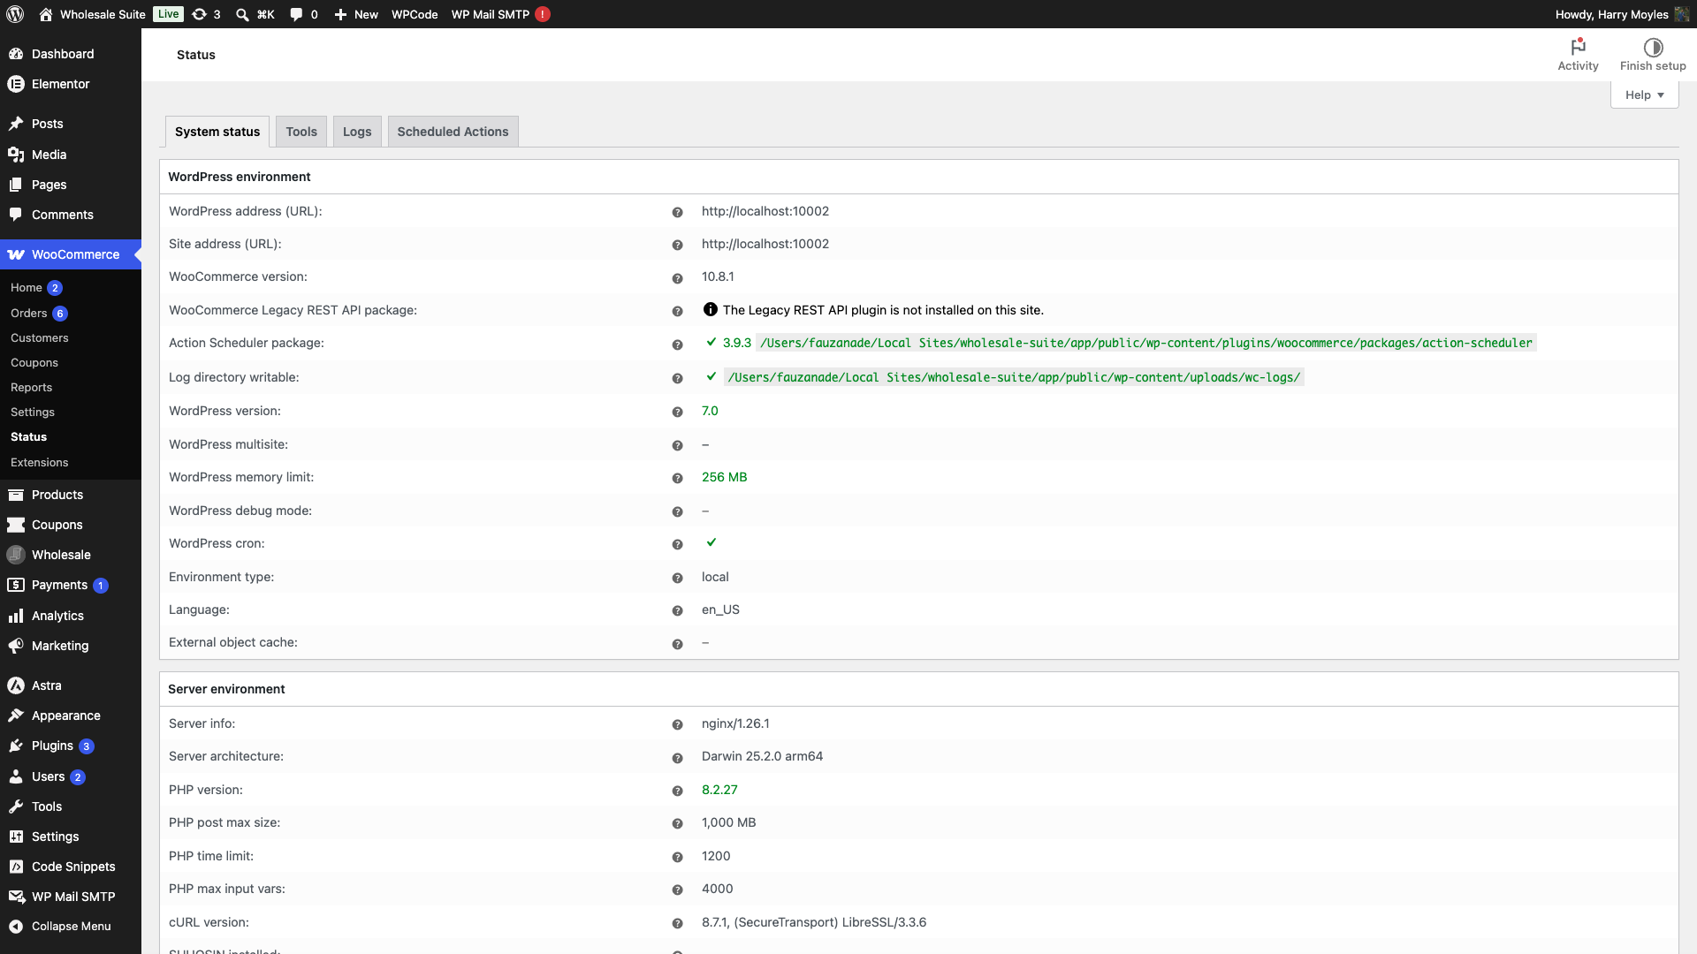
Task: Open the Howdy, Harry Moyles account menu
Action: (1622, 14)
